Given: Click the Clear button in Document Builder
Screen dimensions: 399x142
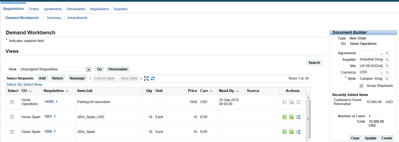Looking at the screenshot, I should click(355, 138).
